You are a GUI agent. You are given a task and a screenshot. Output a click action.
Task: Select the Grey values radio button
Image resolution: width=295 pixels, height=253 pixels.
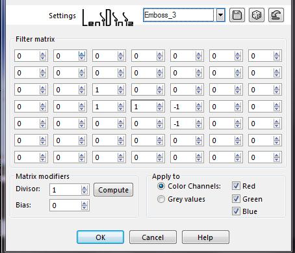point(161,199)
